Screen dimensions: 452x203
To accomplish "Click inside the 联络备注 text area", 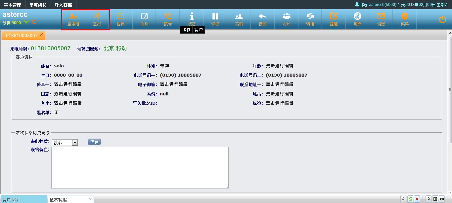I will point(140,167).
